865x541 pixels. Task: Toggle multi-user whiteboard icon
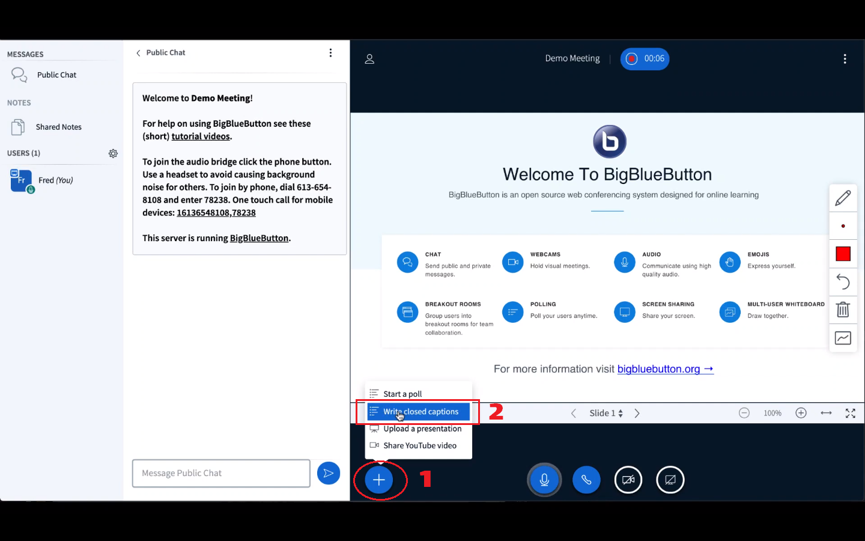[x=843, y=338]
